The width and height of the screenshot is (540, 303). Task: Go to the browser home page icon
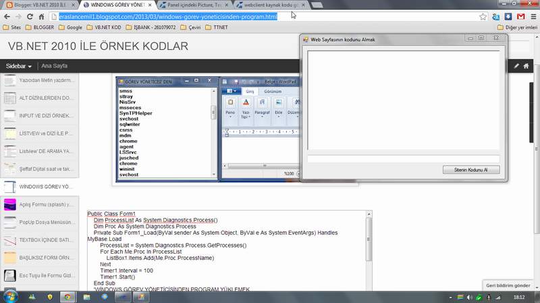41,16
